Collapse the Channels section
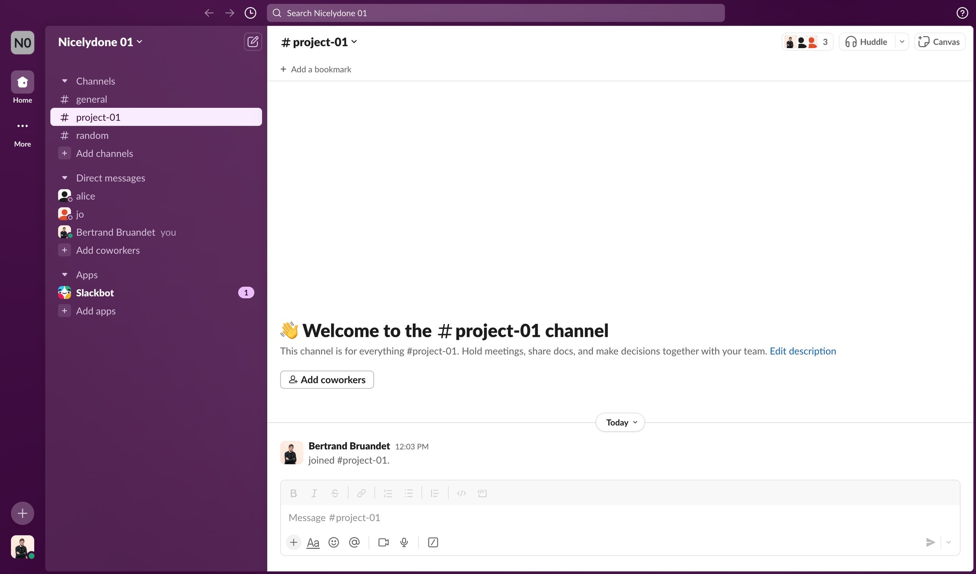 tap(65, 81)
